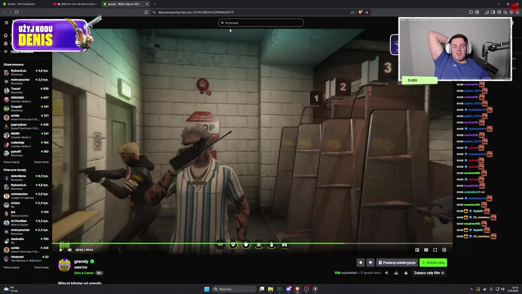Play the clip video
Viewport: 522px width, 294px height.
point(61,250)
